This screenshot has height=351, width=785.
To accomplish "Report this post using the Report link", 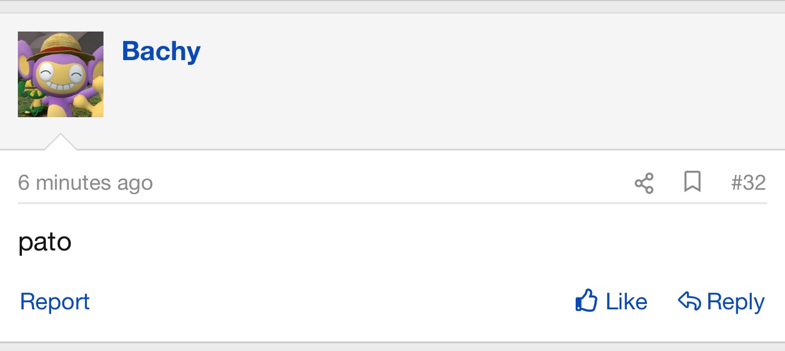I will coord(55,302).
